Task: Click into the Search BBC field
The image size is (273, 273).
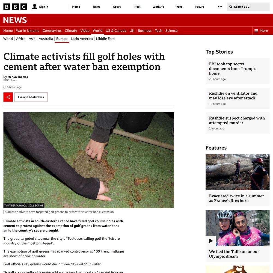Action: click(x=248, y=7)
